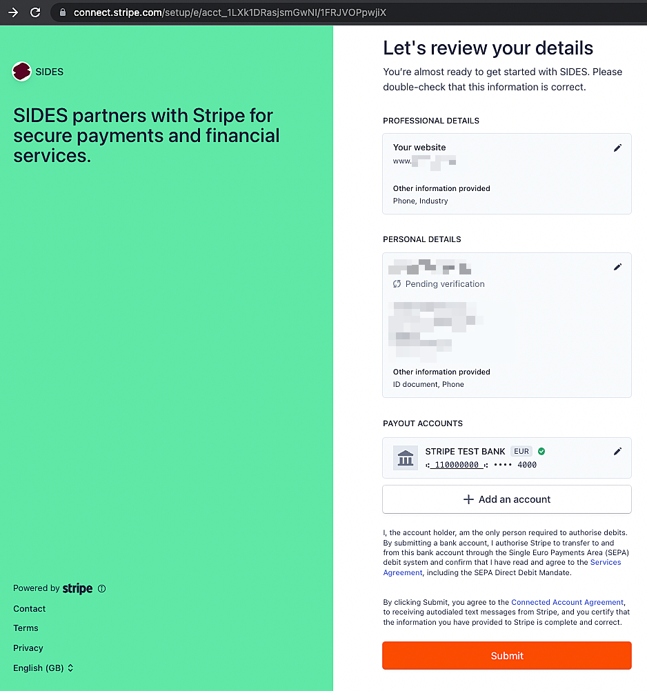The height and width of the screenshot is (691, 647).
Task: Edit Stripe Test Bank payout account
Action: [617, 451]
